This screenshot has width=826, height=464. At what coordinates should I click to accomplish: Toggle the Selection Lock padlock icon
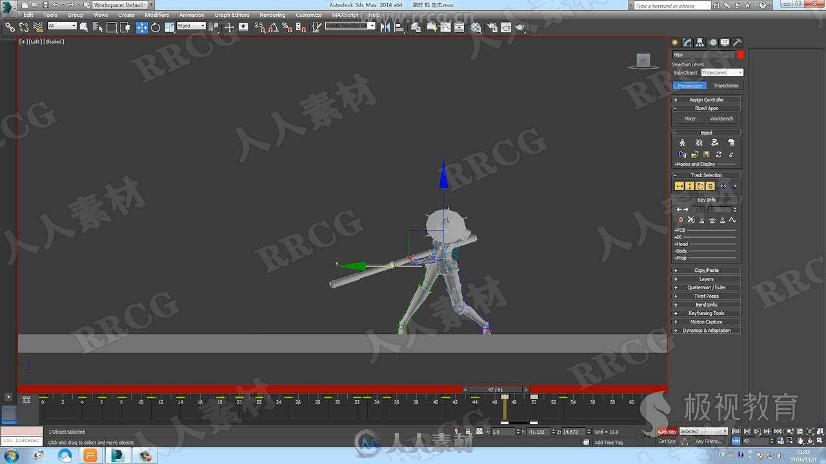468,432
